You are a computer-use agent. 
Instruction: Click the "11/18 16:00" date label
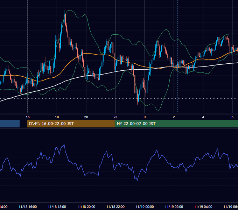28,207
